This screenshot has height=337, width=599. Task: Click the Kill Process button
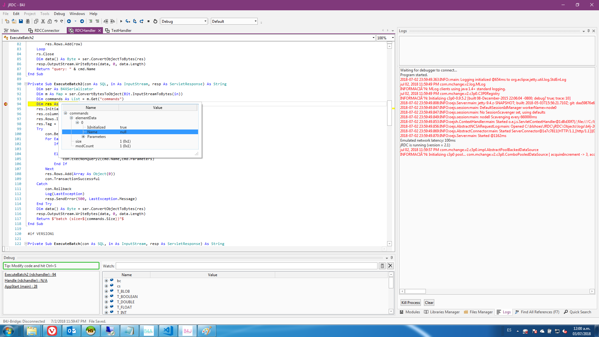point(411,303)
